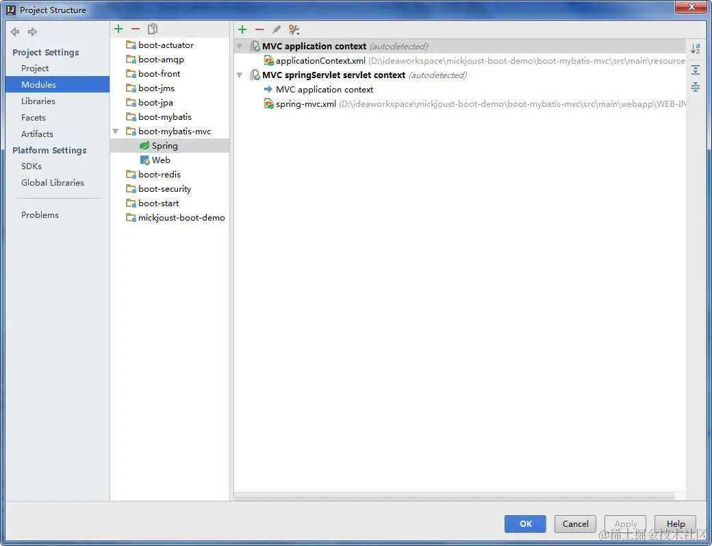Click the horizontal scrollbar in context panel
Image resolution: width=712 pixels, height=546 pixels.
[x=455, y=496]
